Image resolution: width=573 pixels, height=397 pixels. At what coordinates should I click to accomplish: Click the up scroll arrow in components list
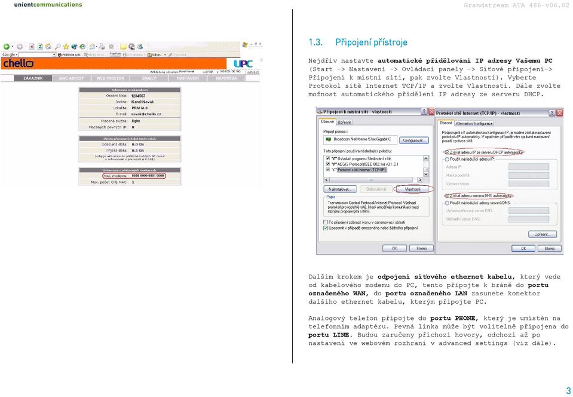[426, 158]
